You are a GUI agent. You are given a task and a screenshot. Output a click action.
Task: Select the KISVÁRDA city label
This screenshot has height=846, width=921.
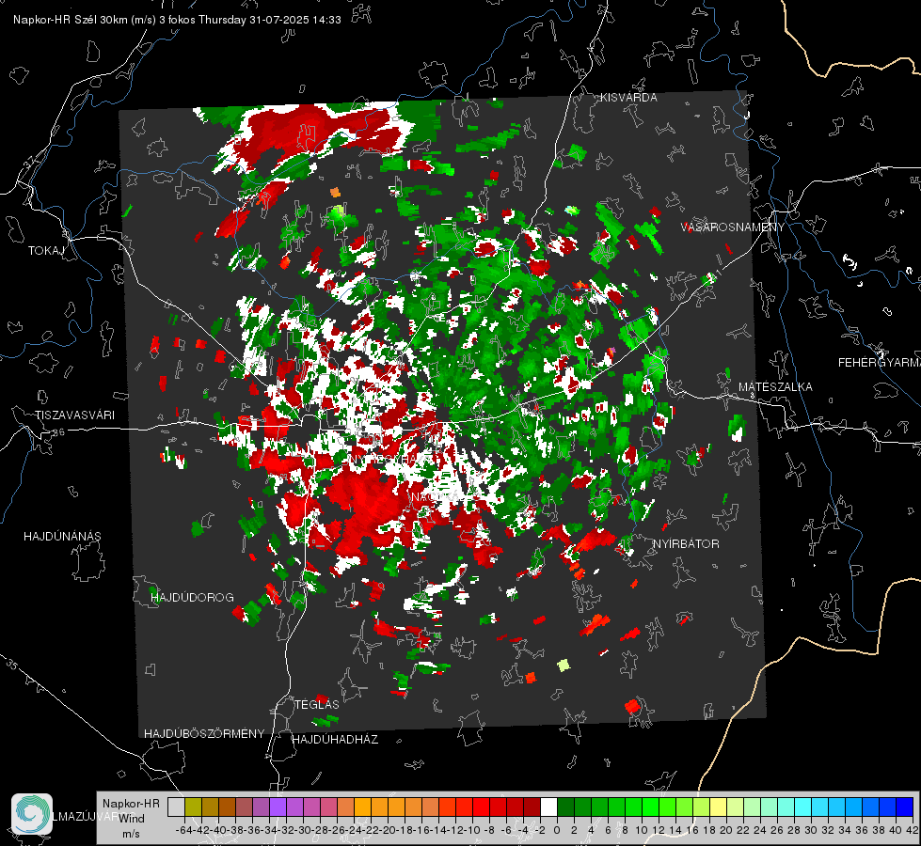click(x=628, y=98)
